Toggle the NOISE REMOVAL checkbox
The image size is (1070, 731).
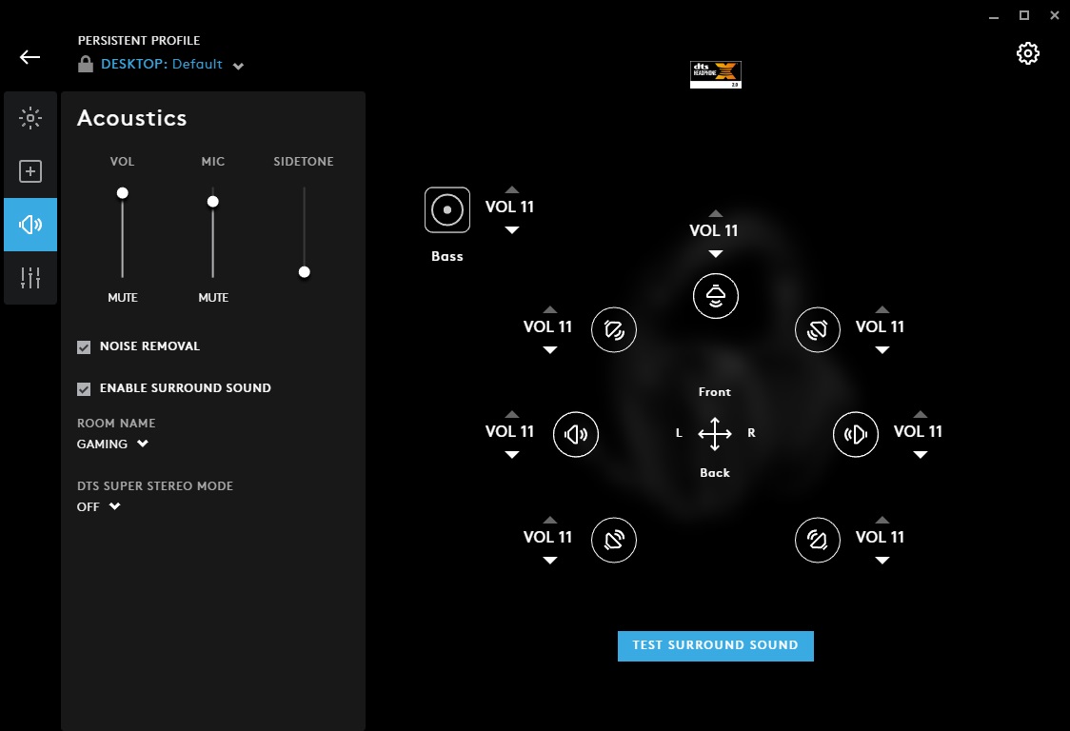coord(83,347)
